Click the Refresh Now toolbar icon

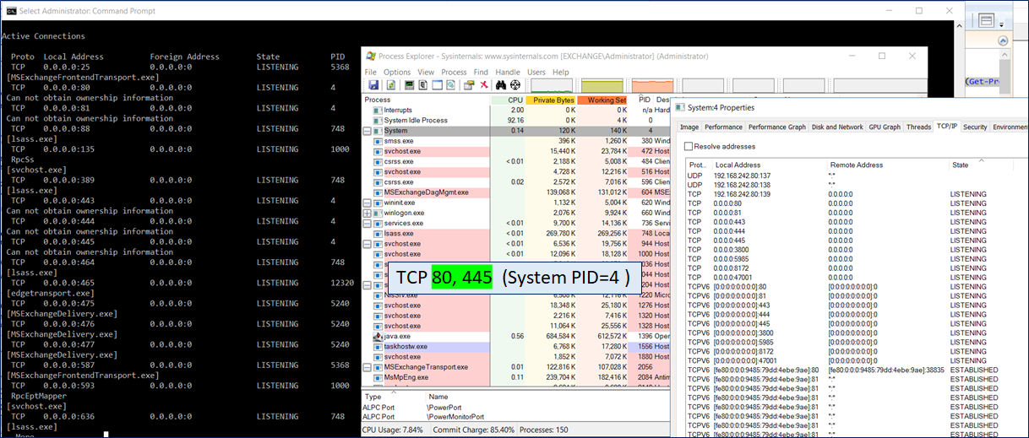click(x=392, y=85)
